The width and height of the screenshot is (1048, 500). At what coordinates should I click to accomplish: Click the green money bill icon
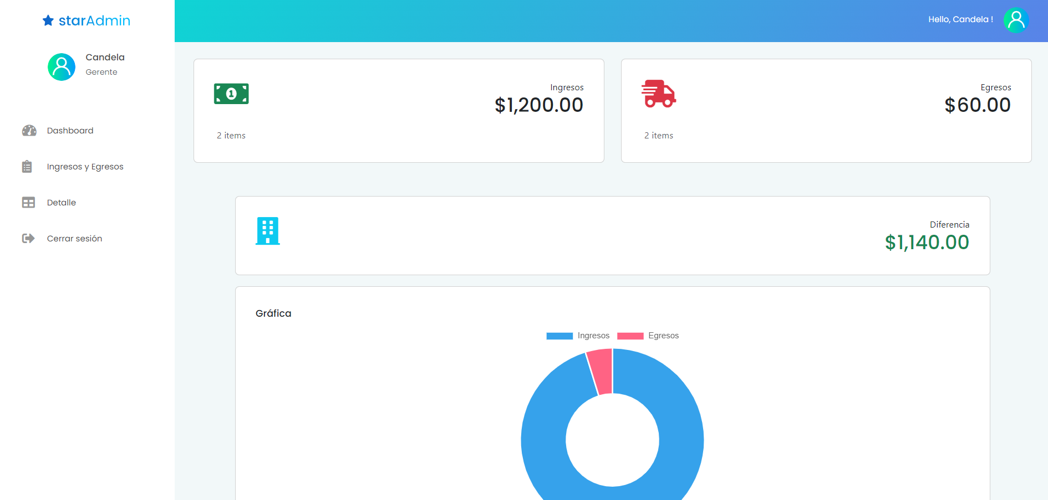[231, 94]
